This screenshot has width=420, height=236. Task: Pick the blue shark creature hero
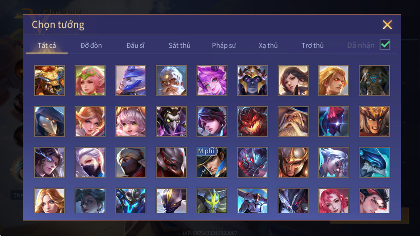pos(374,162)
